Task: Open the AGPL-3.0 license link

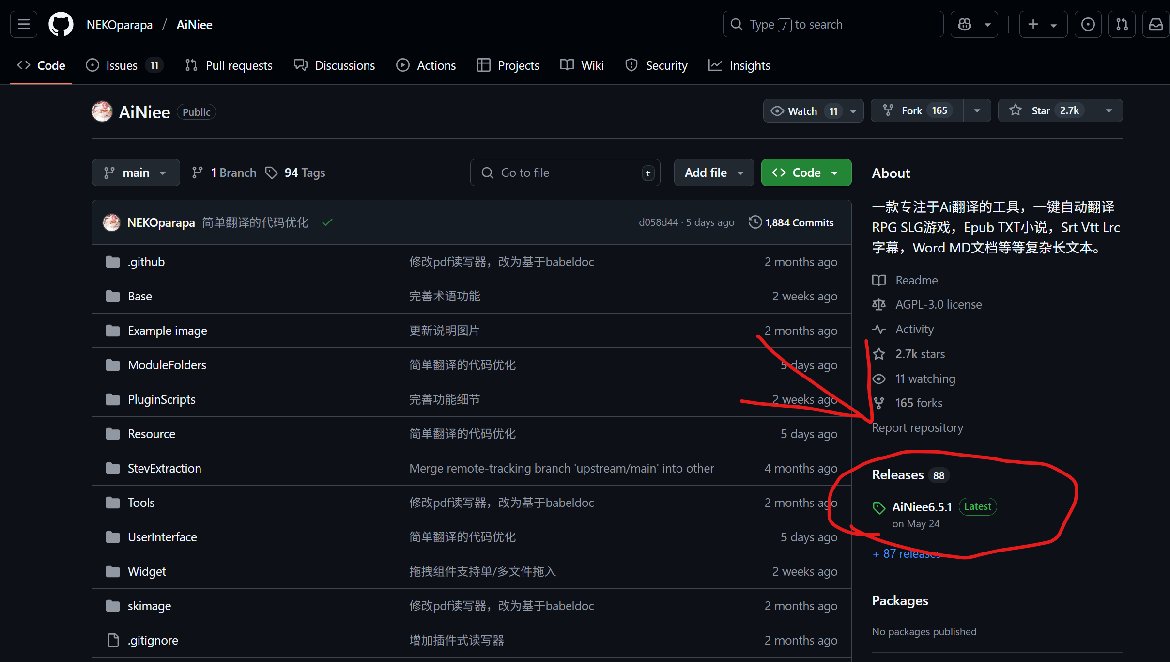Action: click(927, 304)
